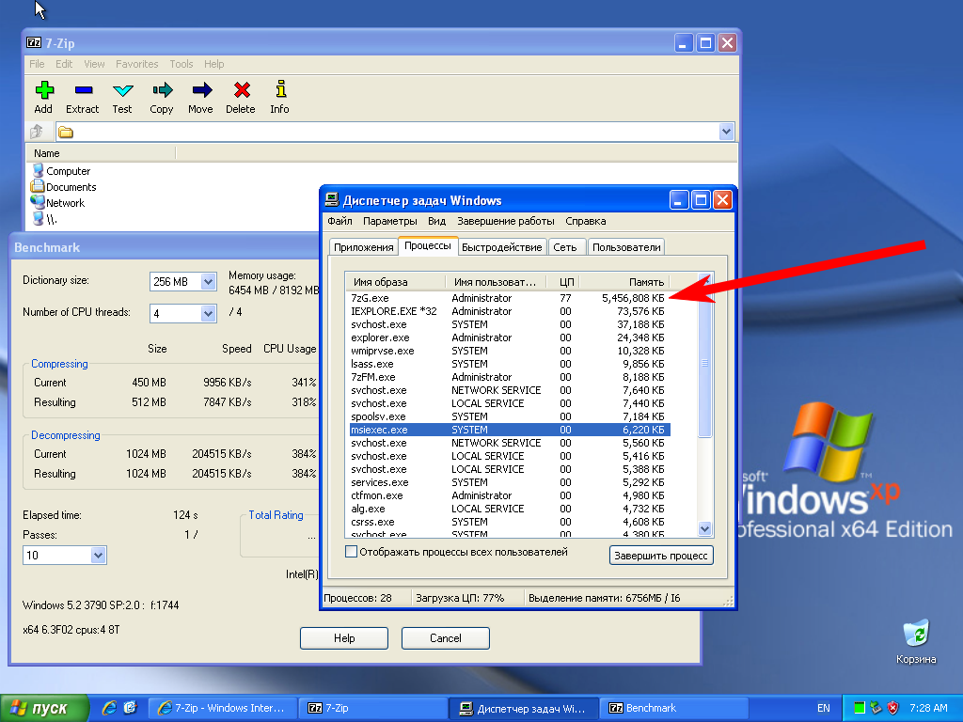
Task: Select the 7zG.exe process row
Action: [510, 298]
